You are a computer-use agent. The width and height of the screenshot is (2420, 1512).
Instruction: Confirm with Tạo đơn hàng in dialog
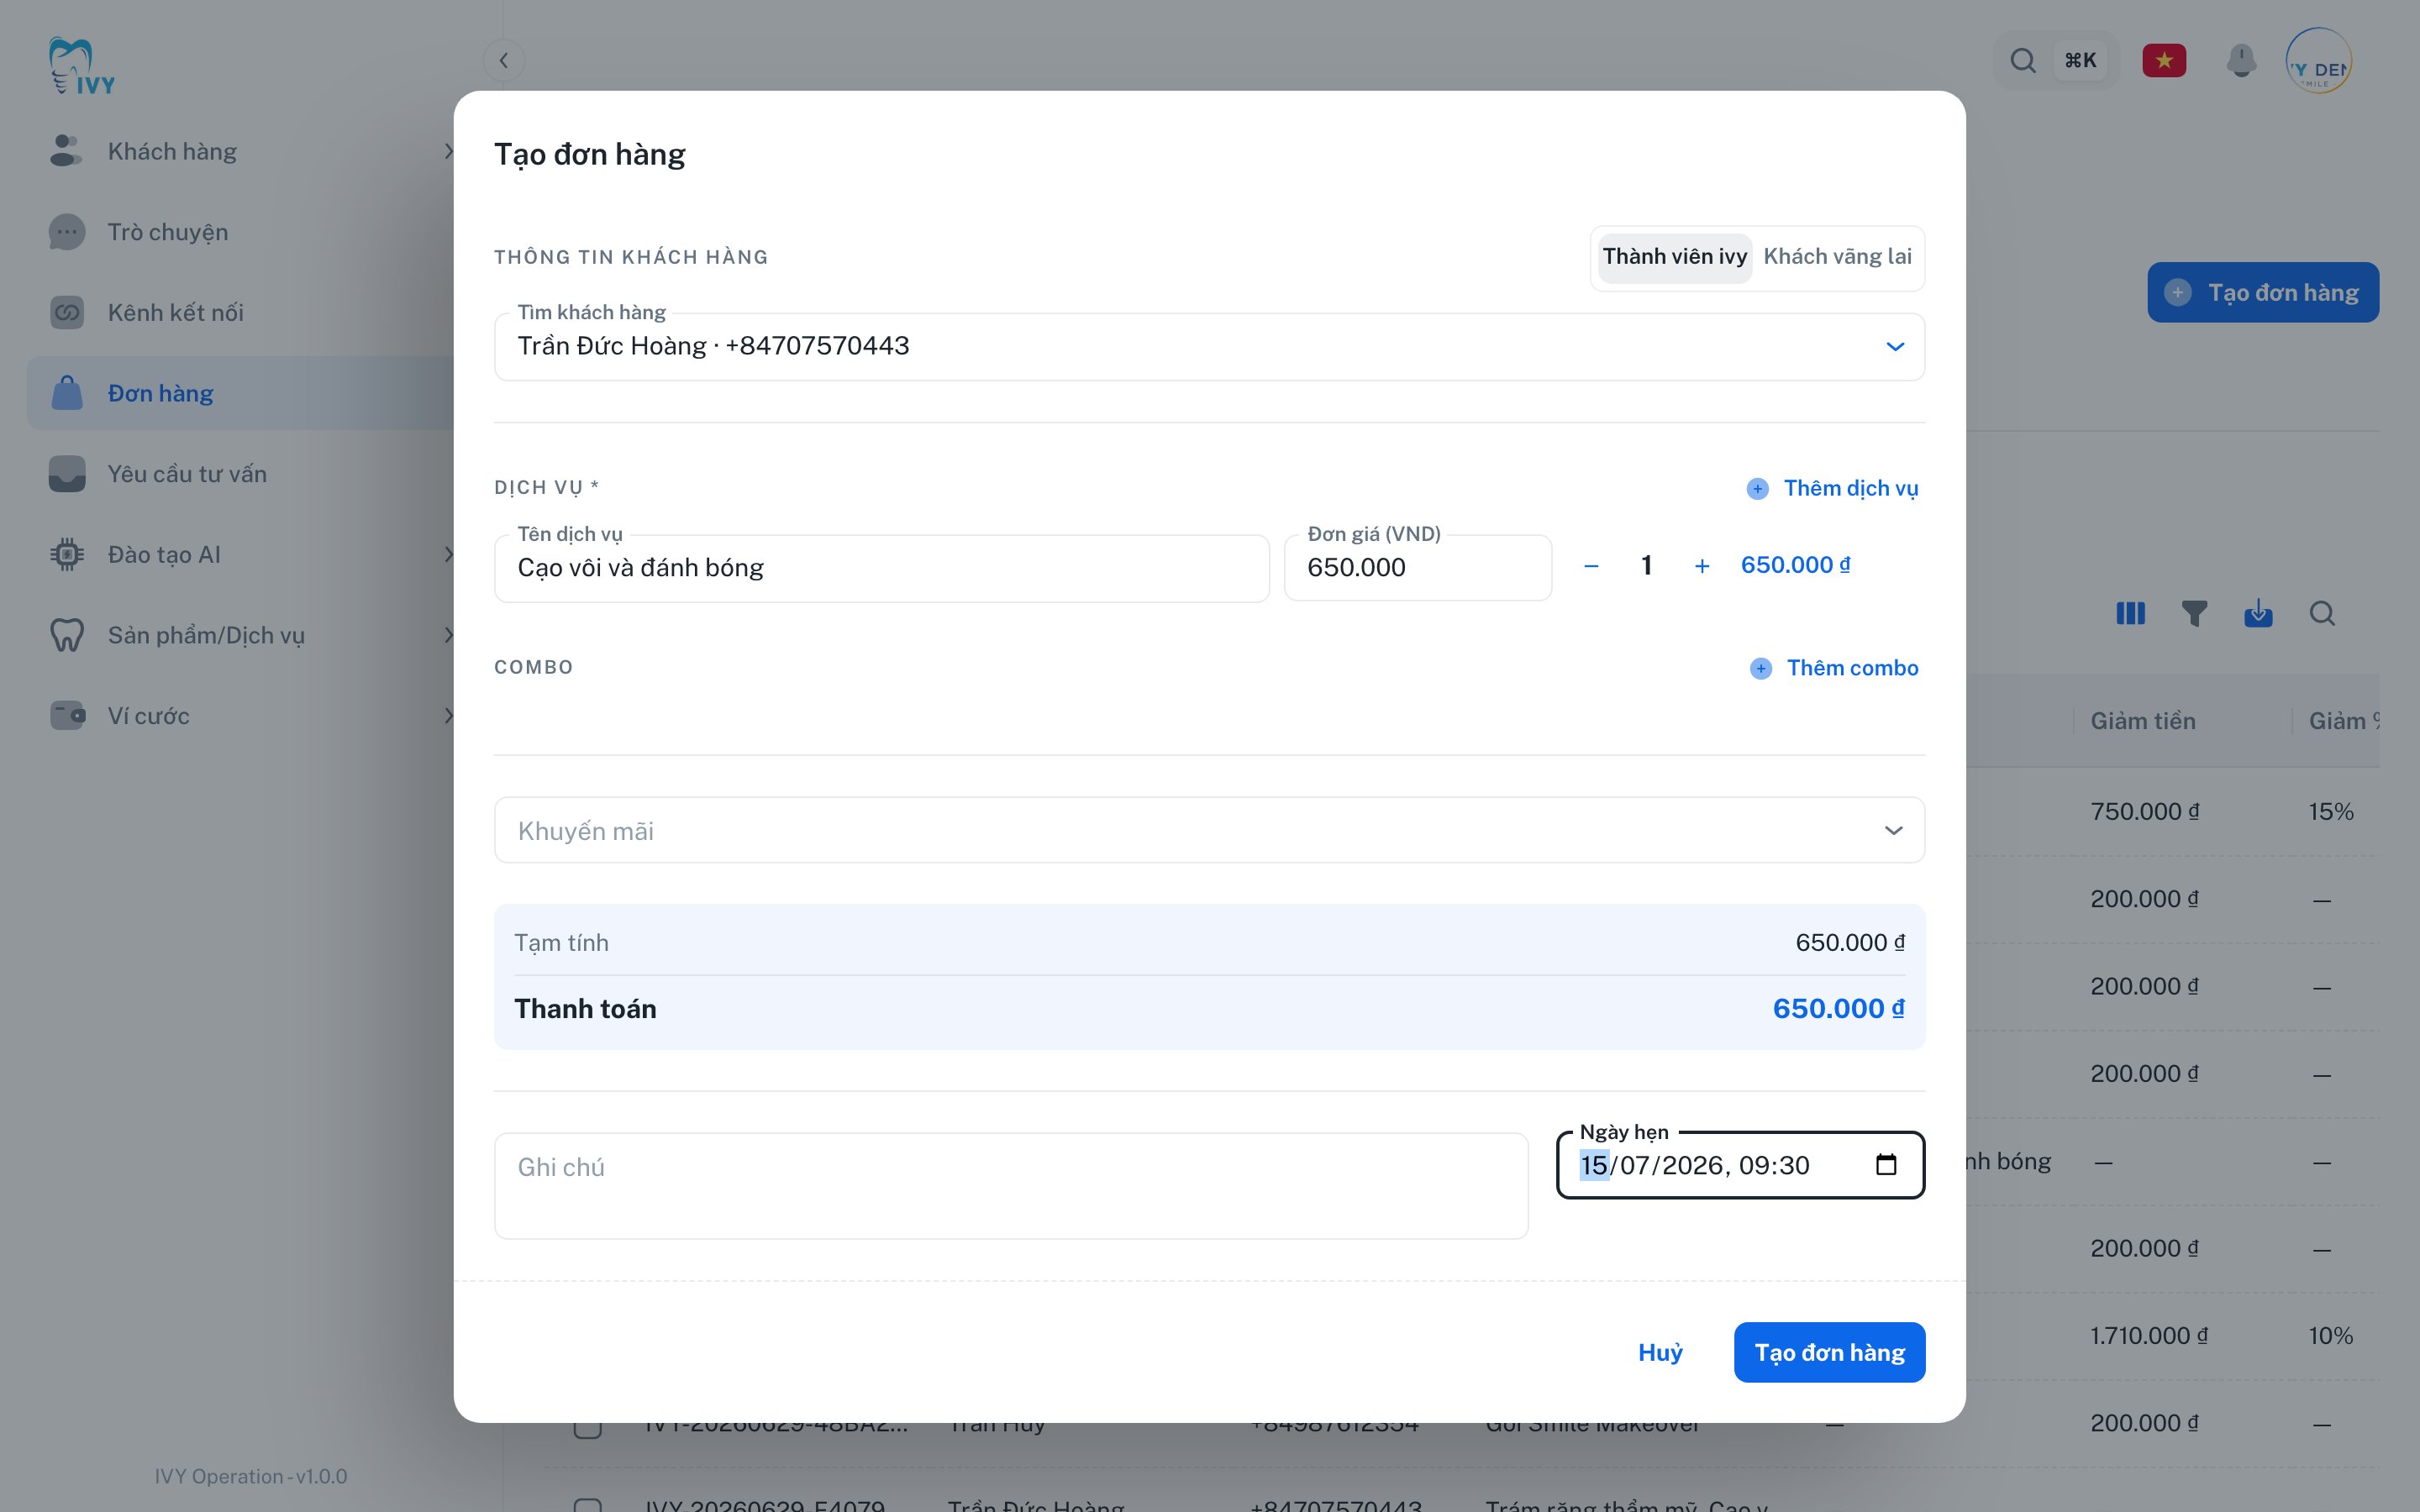(x=1829, y=1353)
